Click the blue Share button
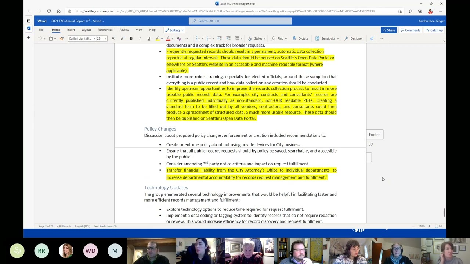Screen dimensions: 470x264 [x=389, y=30]
